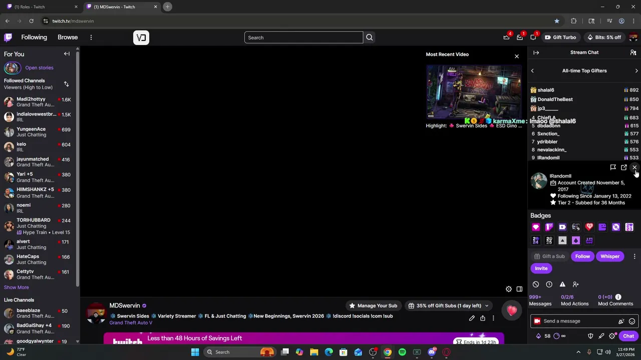Click the Gift Turbo button

tap(560, 37)
